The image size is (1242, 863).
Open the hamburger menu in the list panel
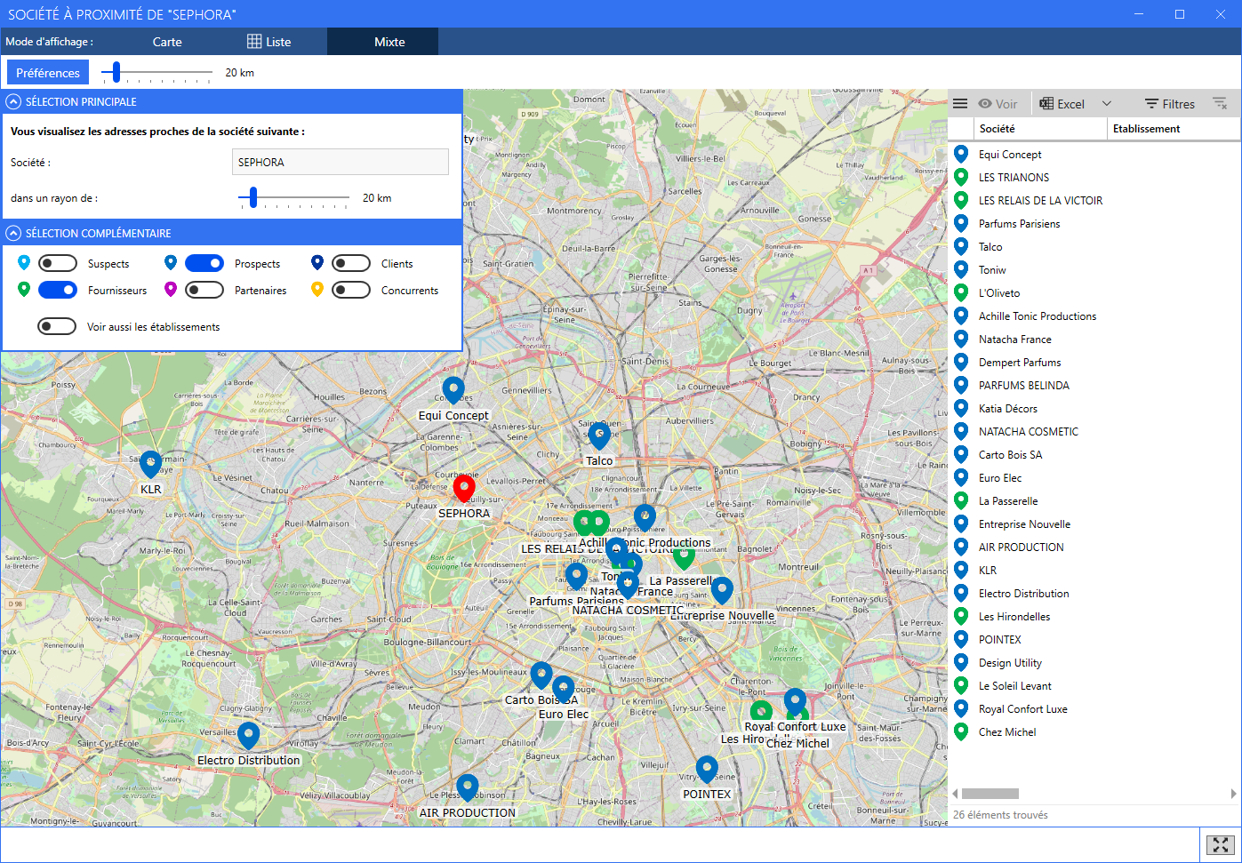pos(960,102)
